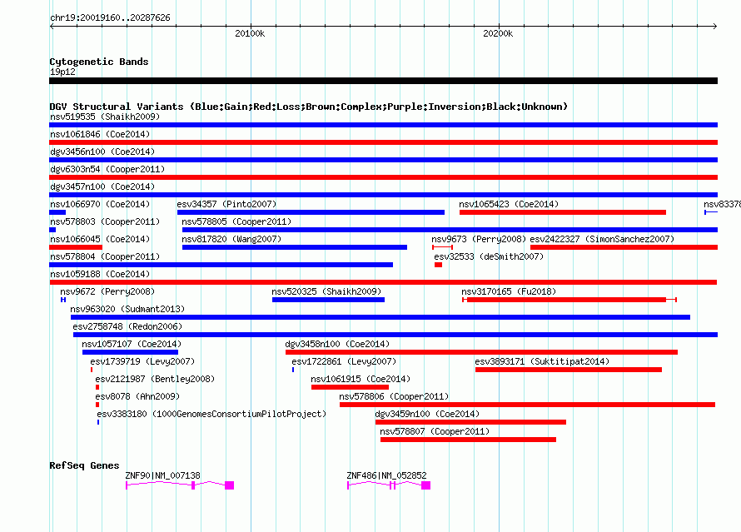Open the dgv3456n100 (Coe2014) variant label

[102, 152]
